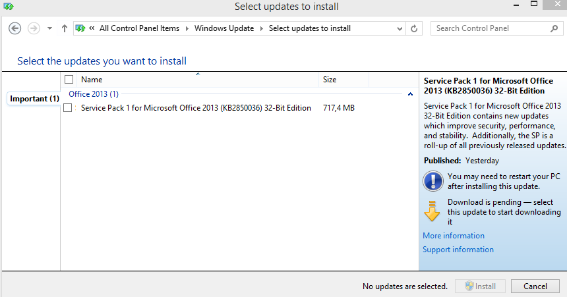This screenshot has height=297, width=567.
Task: Collapse the Office 2013 group
Action: pyautogui.click(x=411, y=95)
